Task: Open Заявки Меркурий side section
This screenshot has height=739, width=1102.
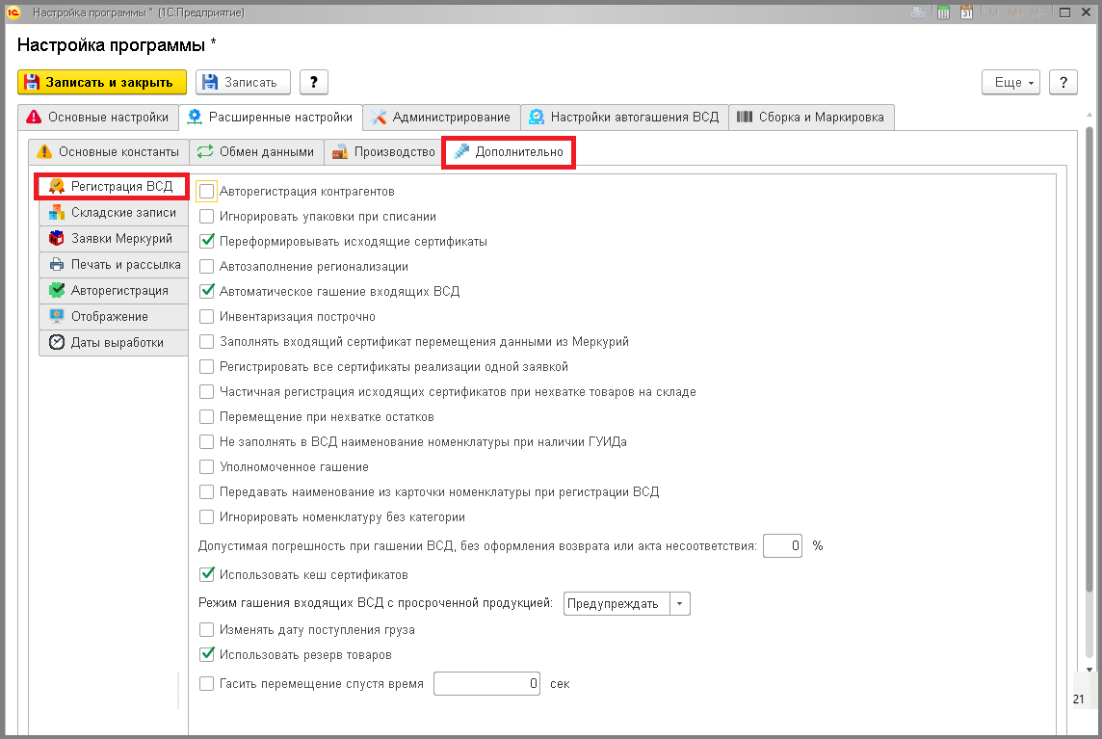Action: click(114, 238)
